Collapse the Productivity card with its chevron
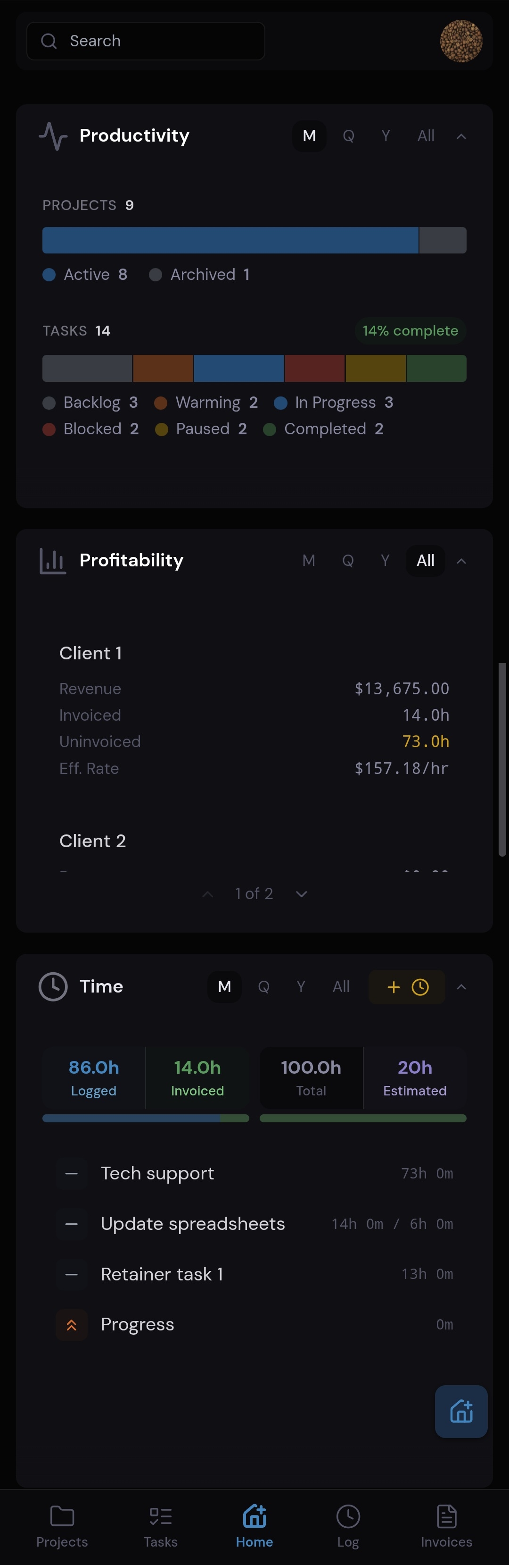 [x=462, y=136]
